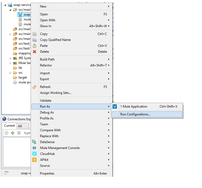Image resolution: width=202 pixels, height=188 pixels.
Task: Select 1 Mule Application run option
Action: click(x=147, y=107)
